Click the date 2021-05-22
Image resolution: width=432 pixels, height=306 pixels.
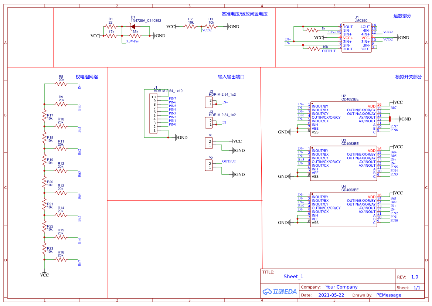coord(331,295)
